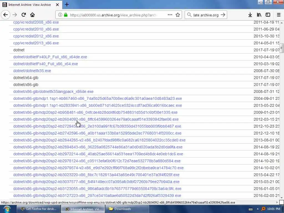Open the ndp20sp2-kb3127223 file link
This screenshot has height=213, width=284.
(97, 196)
